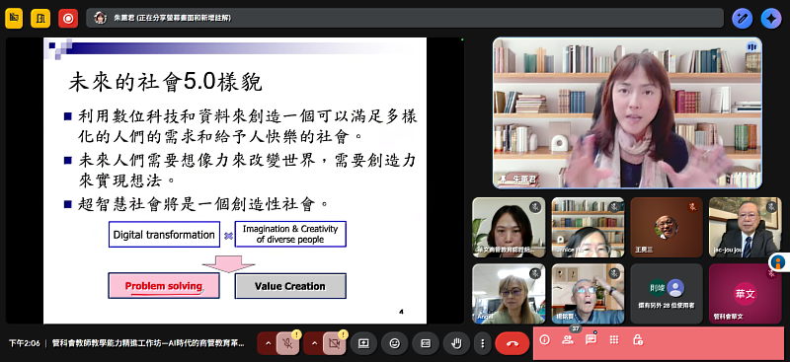This screenshot has width=790, height=362.
Task: Click muted mic icon on Angel tile
Action: tap(535, 273)
